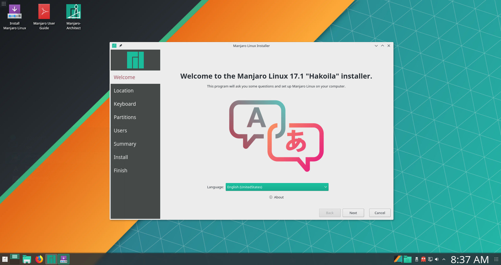501x265 pixels.
Task: Select the Keyboard step in sidebar
Action: click(x=135, y=104)
